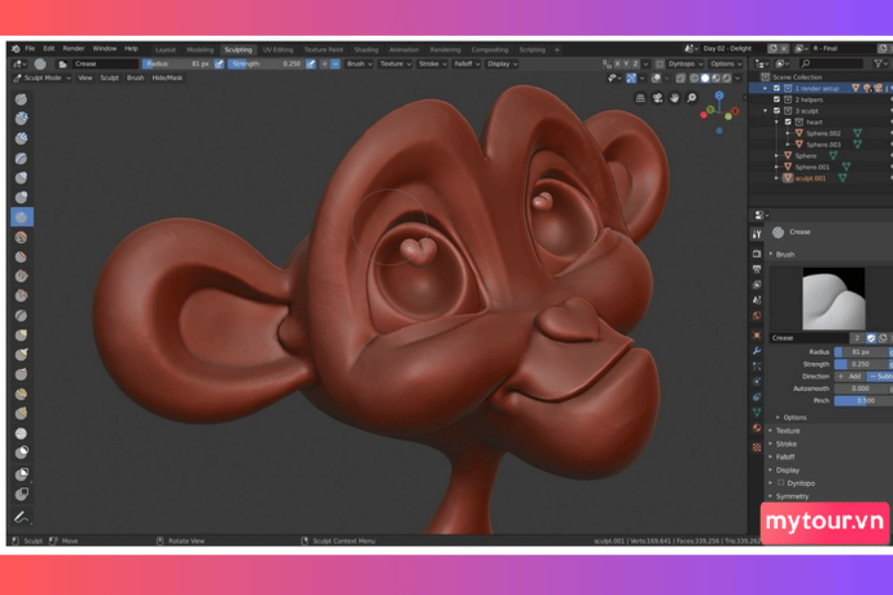This screenshot has height=595, width=893.
Task: Open the Sculpt Mode dropdown
Action: click(x=41, y=77)
